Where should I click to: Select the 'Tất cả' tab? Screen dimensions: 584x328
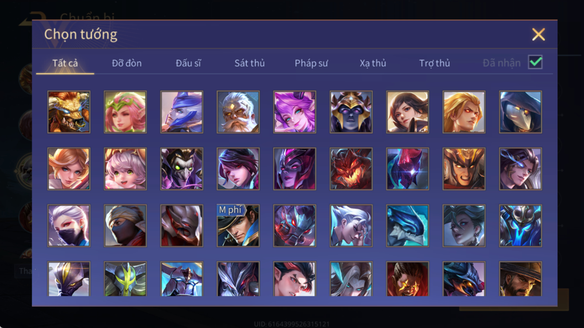coord(65,63)
